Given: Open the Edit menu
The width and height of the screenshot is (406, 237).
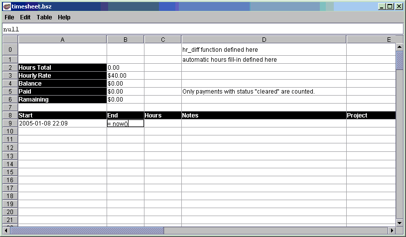Looking at the screenshot, I should click(x=25, y=17).
